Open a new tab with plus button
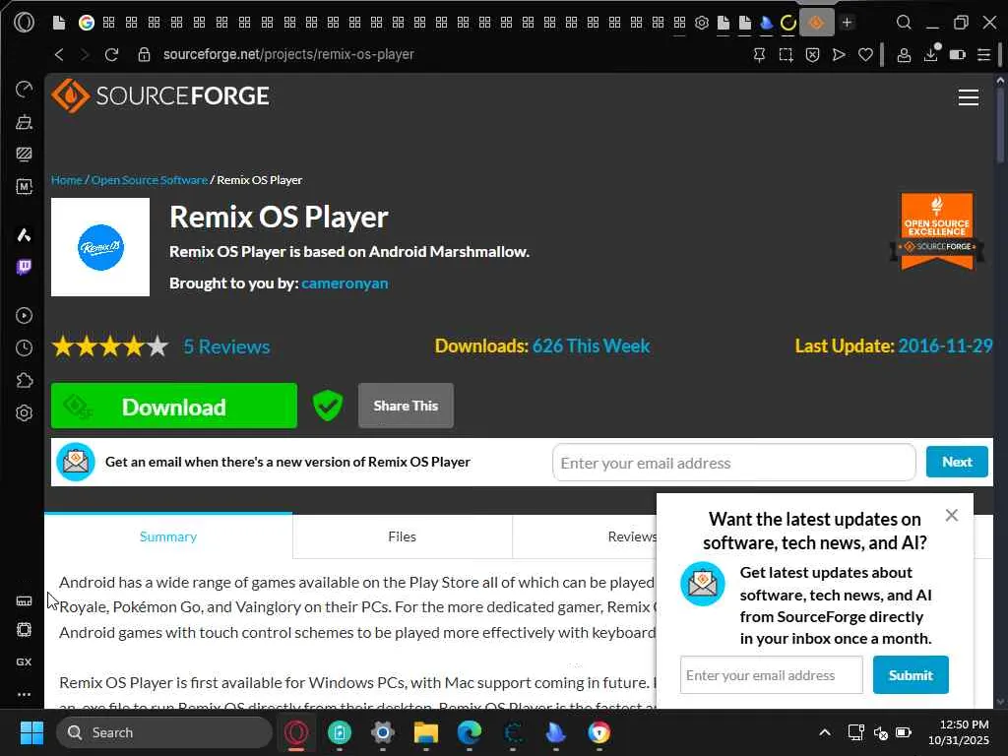This screenshot has width=1008, height=756. [x=848, y=23]
